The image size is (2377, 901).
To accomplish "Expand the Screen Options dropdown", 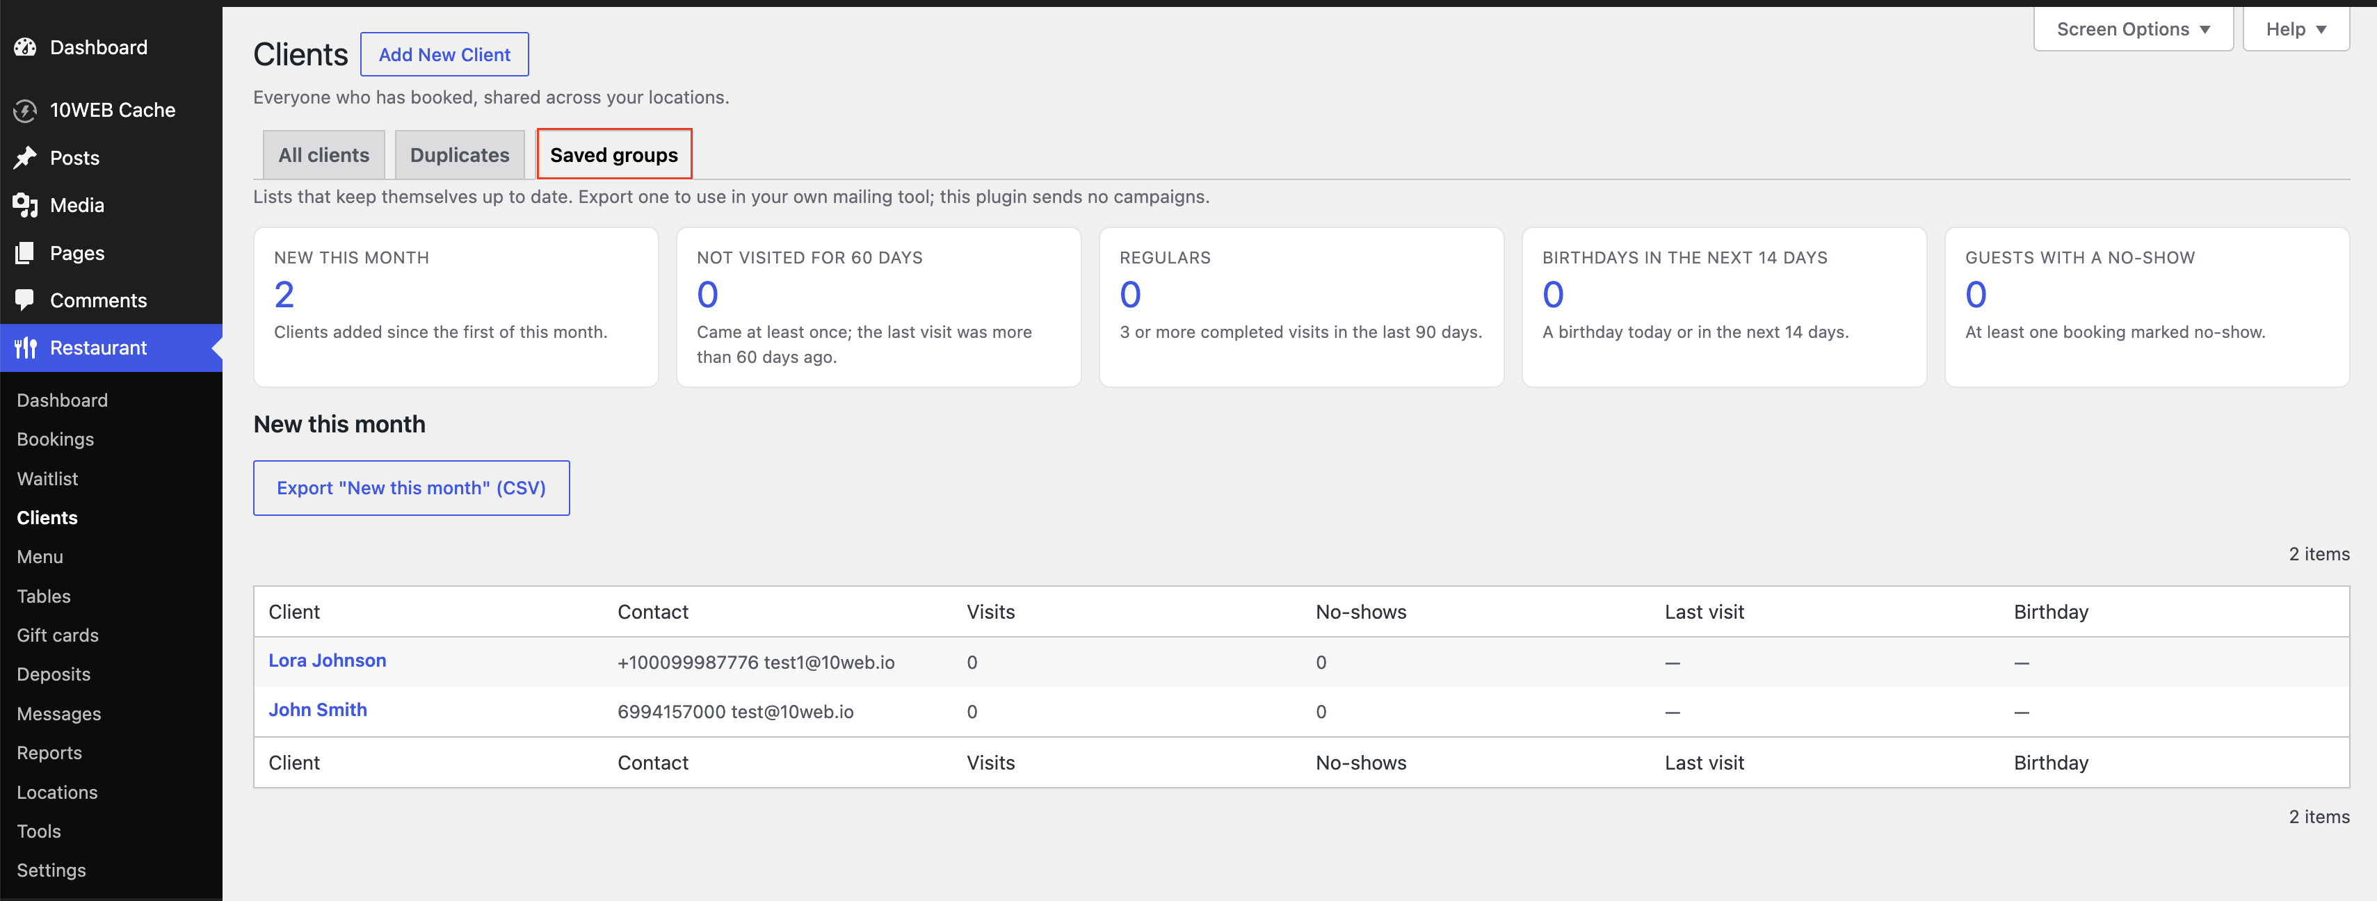I will point(2132,29).
